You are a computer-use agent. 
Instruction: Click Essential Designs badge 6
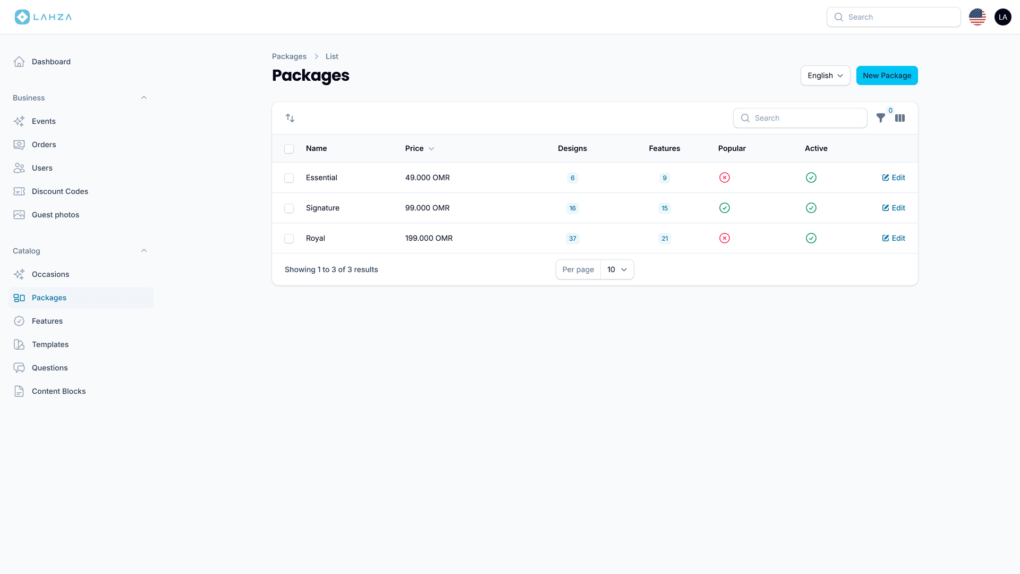[572, 178]
